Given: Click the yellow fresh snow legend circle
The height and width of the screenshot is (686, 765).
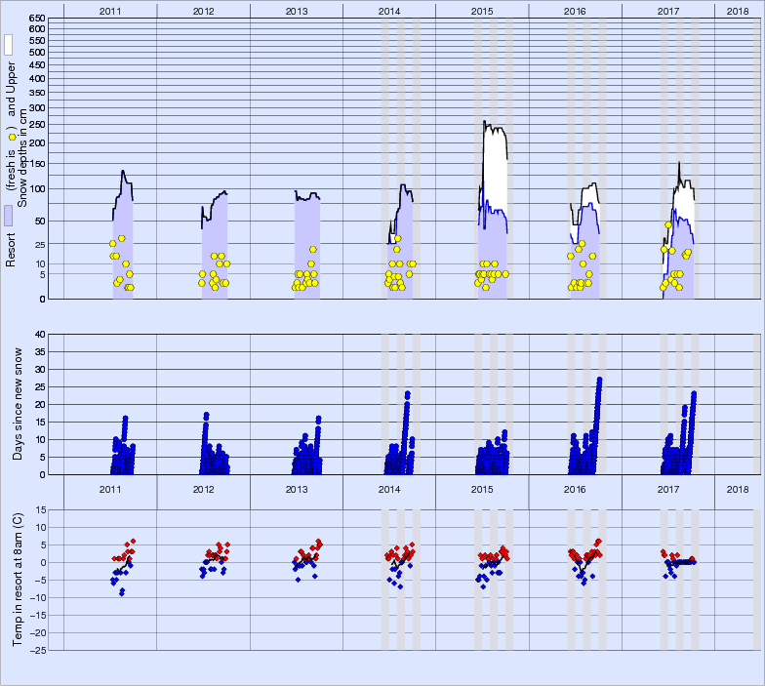Looking at the screenshot, I should click(12, 136).
